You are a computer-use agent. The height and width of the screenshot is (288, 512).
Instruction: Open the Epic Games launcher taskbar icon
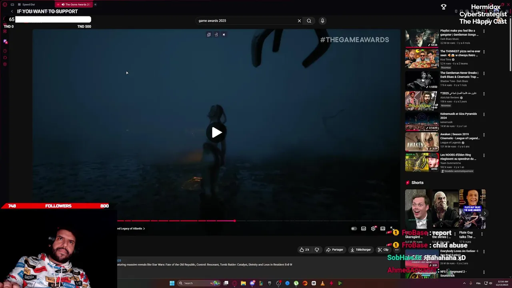pyautogui.click(x=270, y=283)
